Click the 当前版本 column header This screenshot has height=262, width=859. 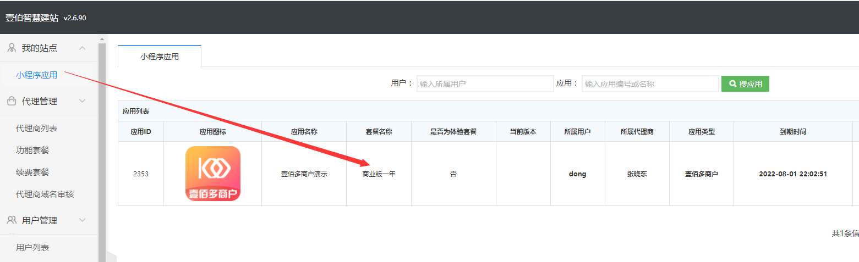click(x=523, y=132)
